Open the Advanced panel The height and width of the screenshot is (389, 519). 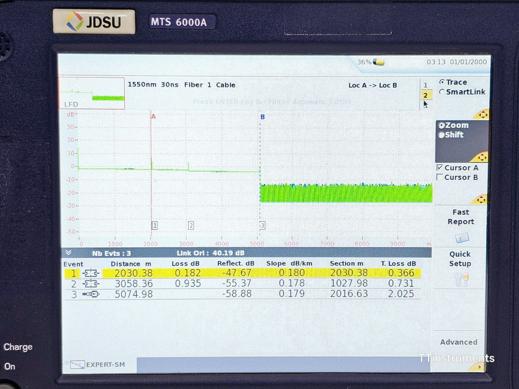pos(458,342)
